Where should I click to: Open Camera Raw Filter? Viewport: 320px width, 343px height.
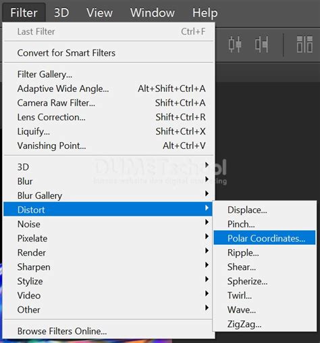[108, 103]
